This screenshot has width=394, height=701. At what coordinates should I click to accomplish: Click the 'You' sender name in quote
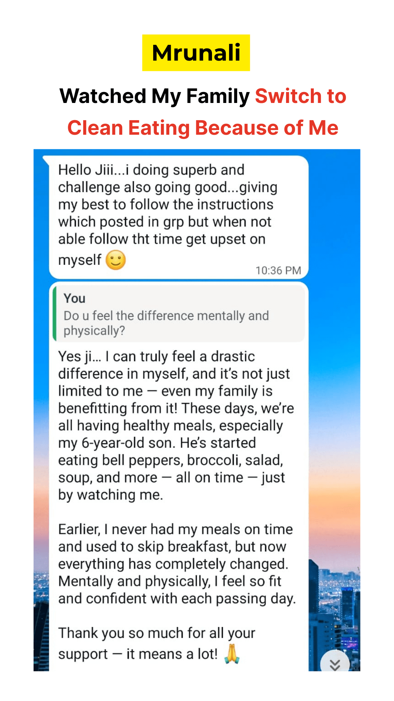tap(74, 298)
